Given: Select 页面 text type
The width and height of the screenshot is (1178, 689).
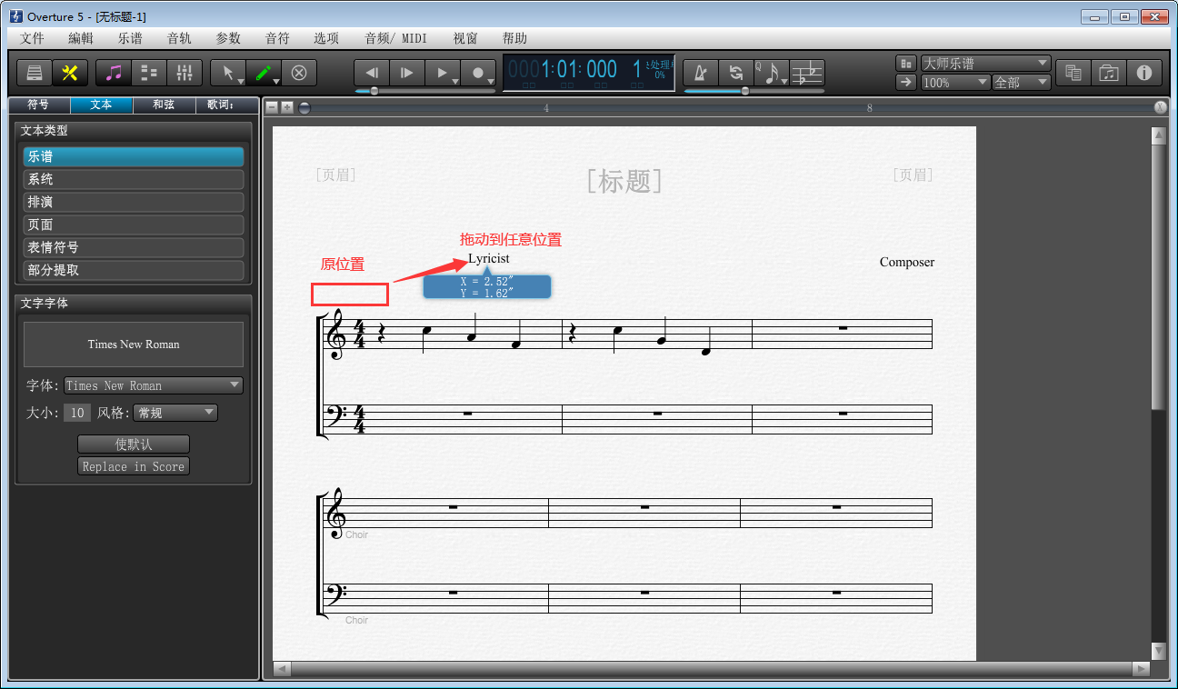Looking at the screenshot, I should 134,225.
